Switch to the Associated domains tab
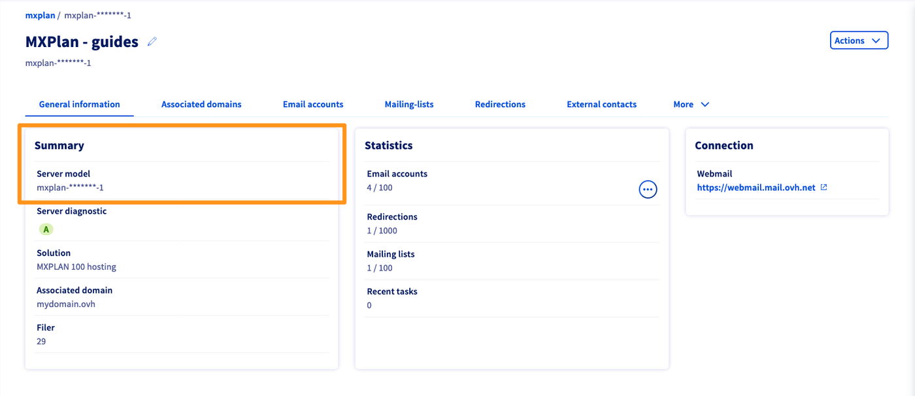The image size is (915, 396). click(x=201, y=105)
